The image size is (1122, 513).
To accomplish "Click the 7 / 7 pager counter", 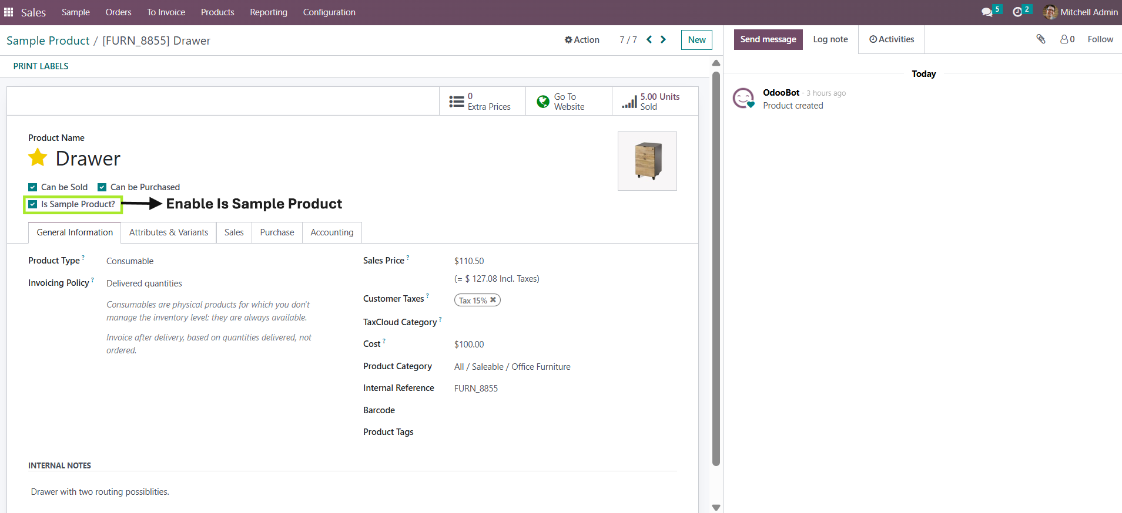I will (x=628, y=40).
